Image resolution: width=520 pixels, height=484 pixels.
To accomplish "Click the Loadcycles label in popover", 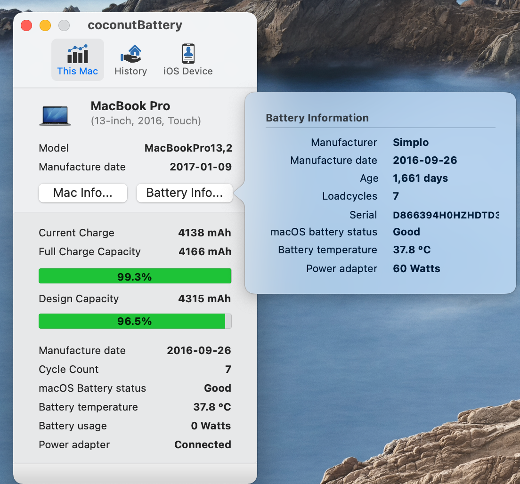I will click(x=350, y=196).
